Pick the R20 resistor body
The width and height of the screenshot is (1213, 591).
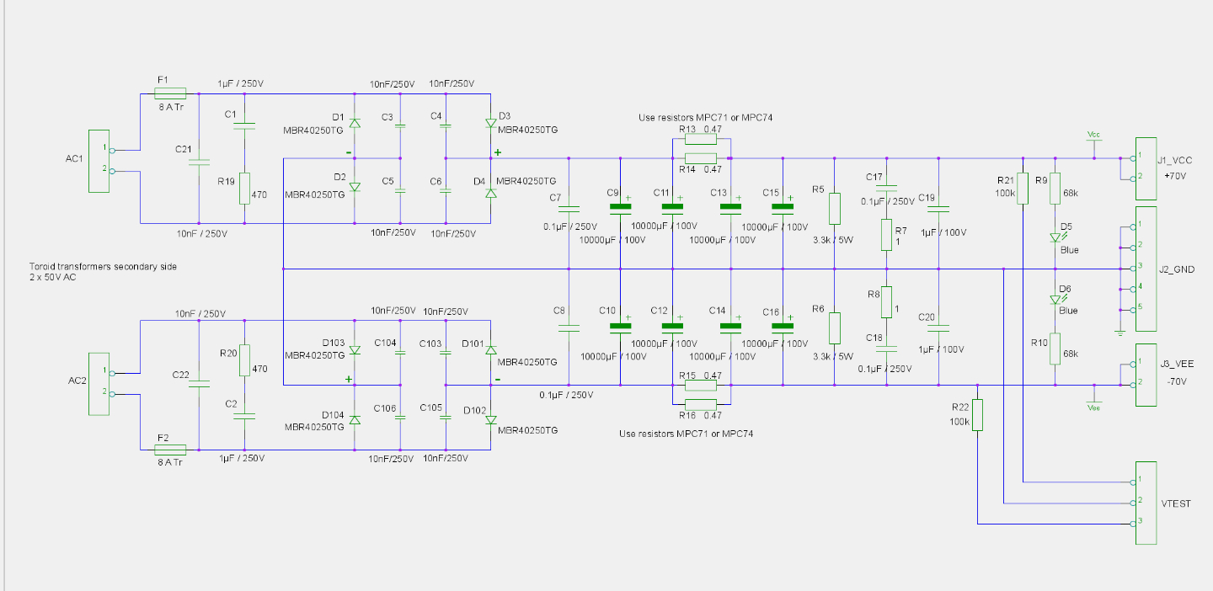tap(244, 360)
